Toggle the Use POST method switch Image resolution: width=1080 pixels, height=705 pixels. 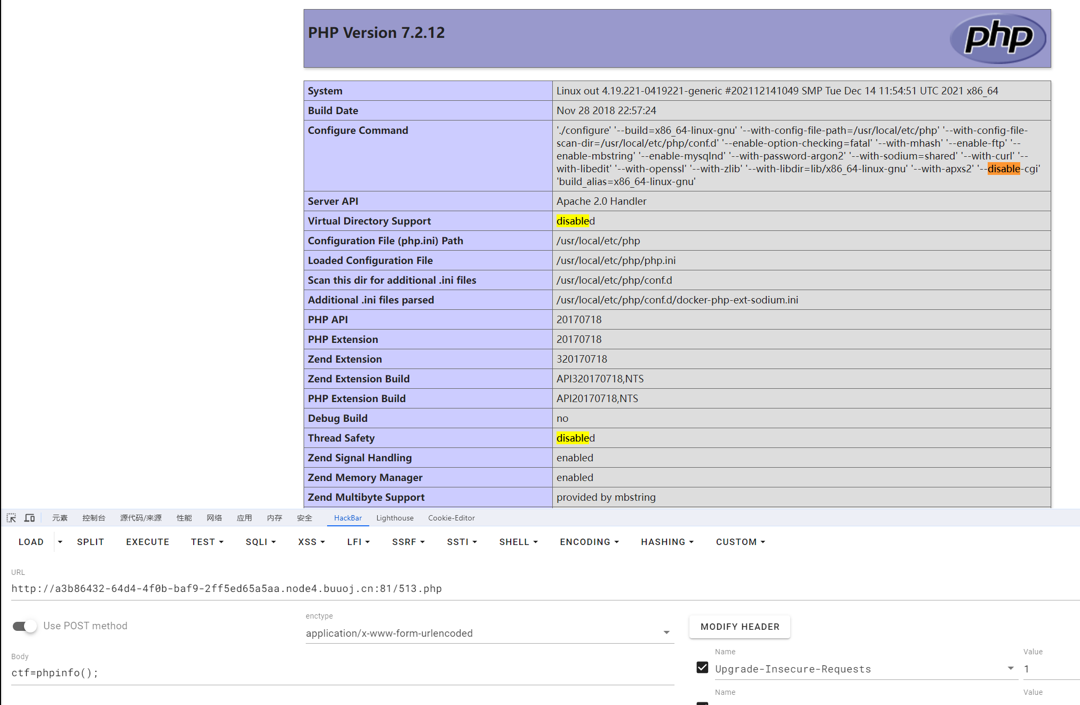25,626
